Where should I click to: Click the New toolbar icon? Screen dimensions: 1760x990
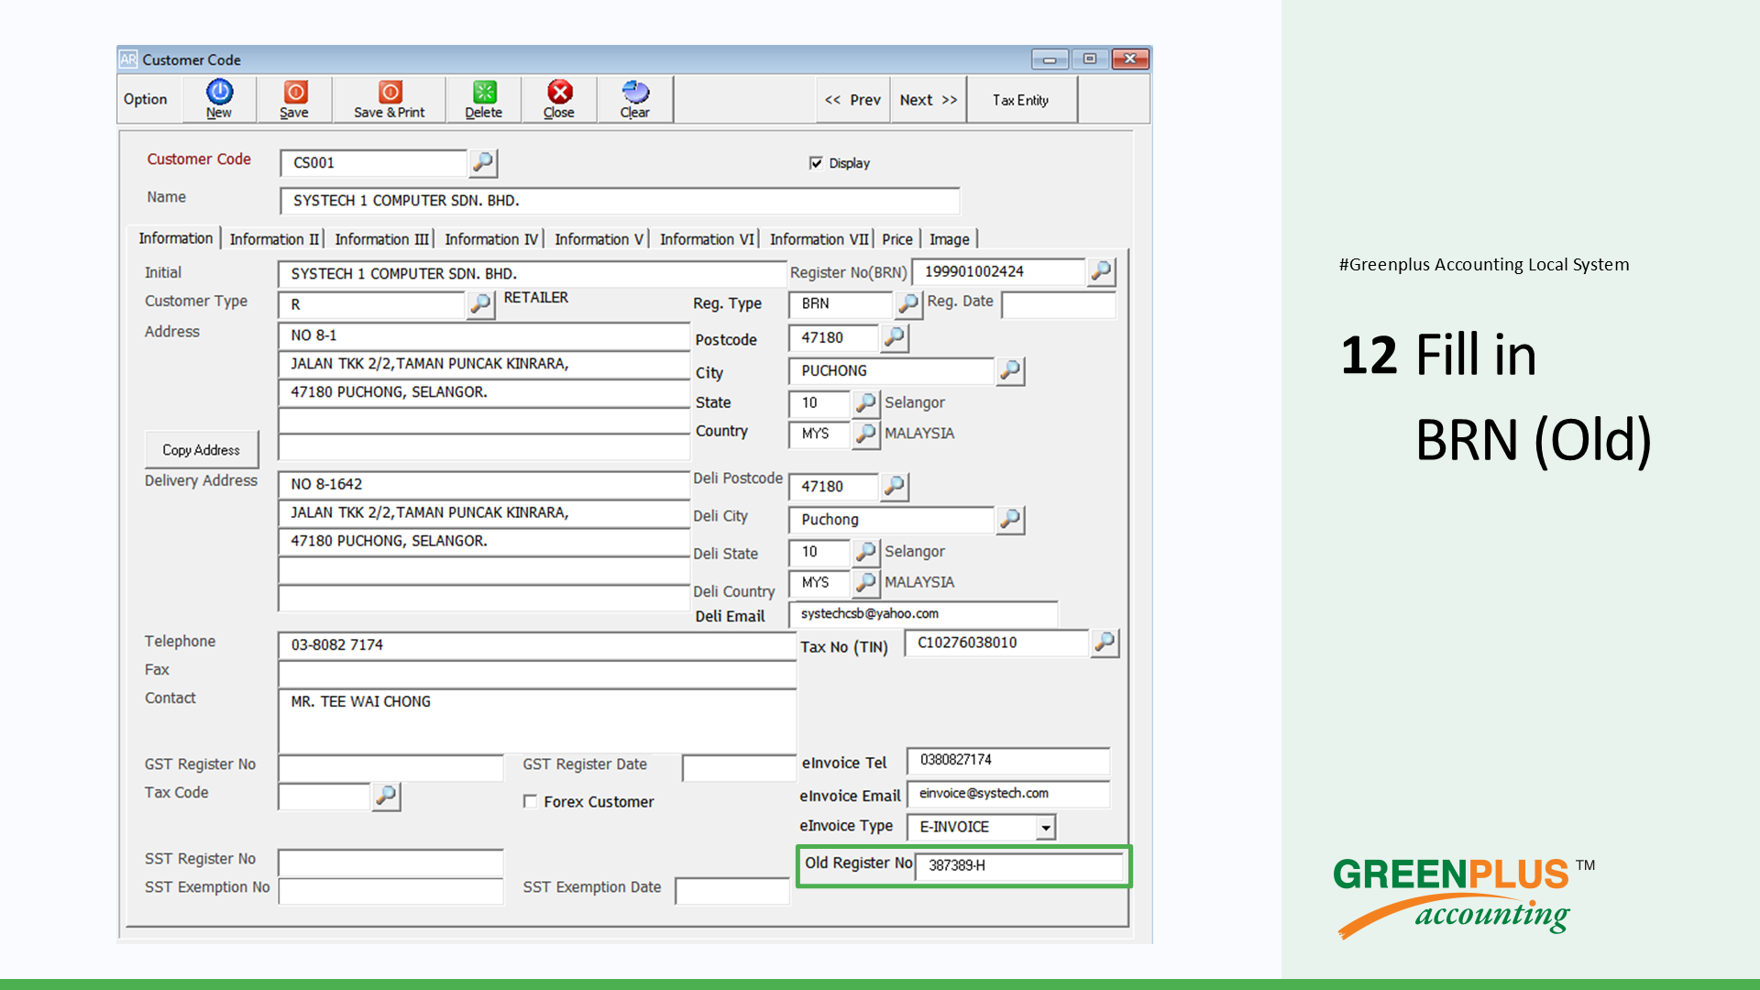[219, 99]
